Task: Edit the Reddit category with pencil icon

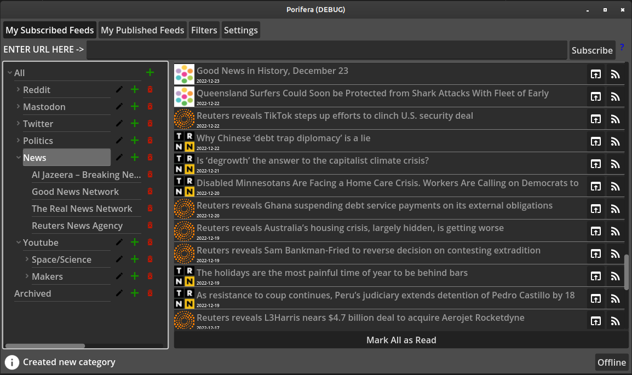Action: pyautogui.click(x=119, y=89)
